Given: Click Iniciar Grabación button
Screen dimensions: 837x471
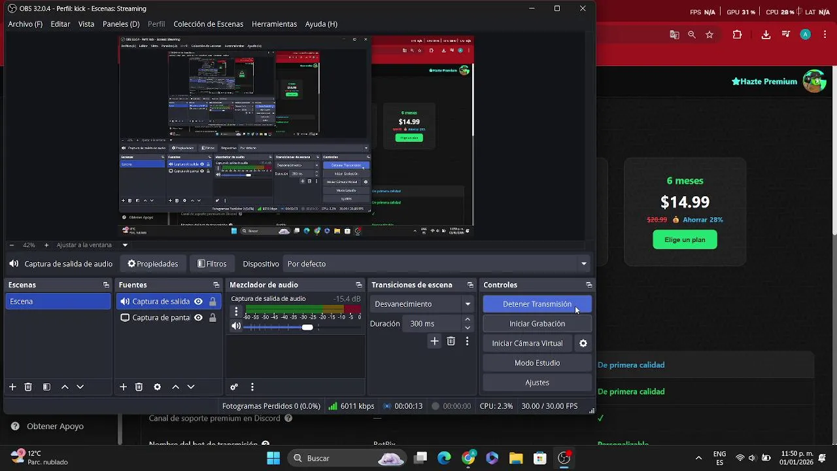Looking at the screenshot, I should (537, 324).
